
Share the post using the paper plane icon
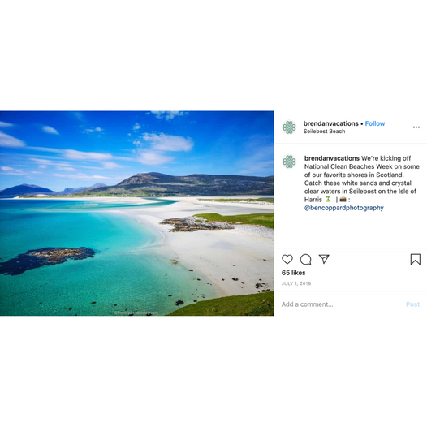click(x=324, y=259)
